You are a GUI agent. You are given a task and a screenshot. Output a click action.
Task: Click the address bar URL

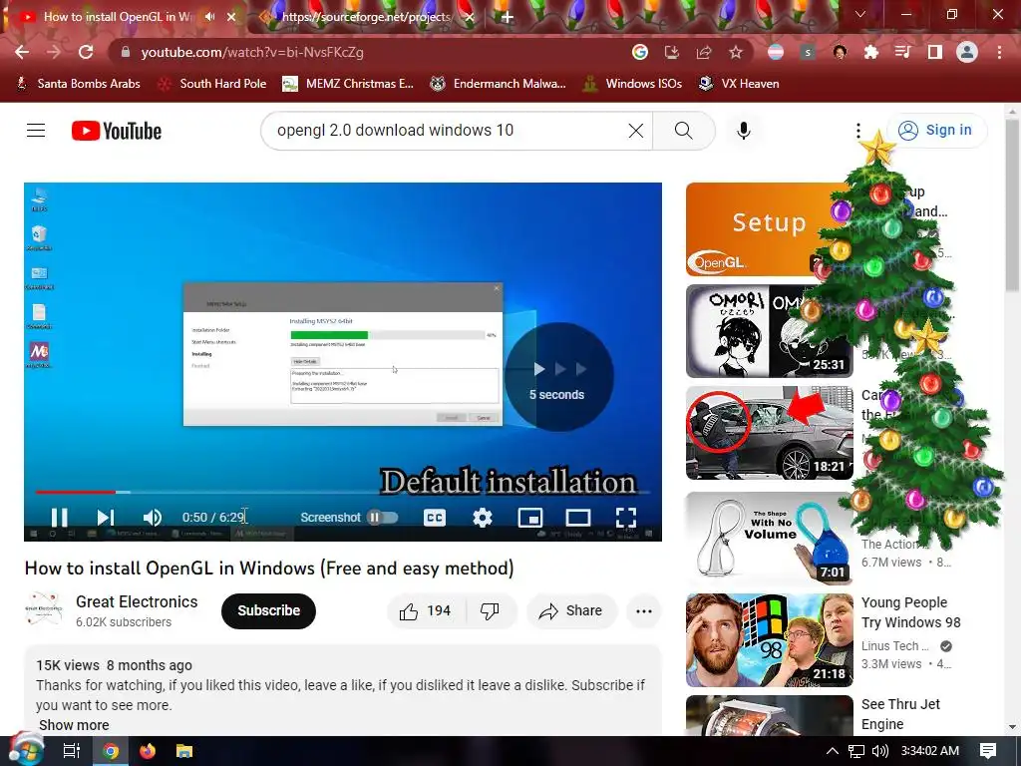click(x=252, y=52)
